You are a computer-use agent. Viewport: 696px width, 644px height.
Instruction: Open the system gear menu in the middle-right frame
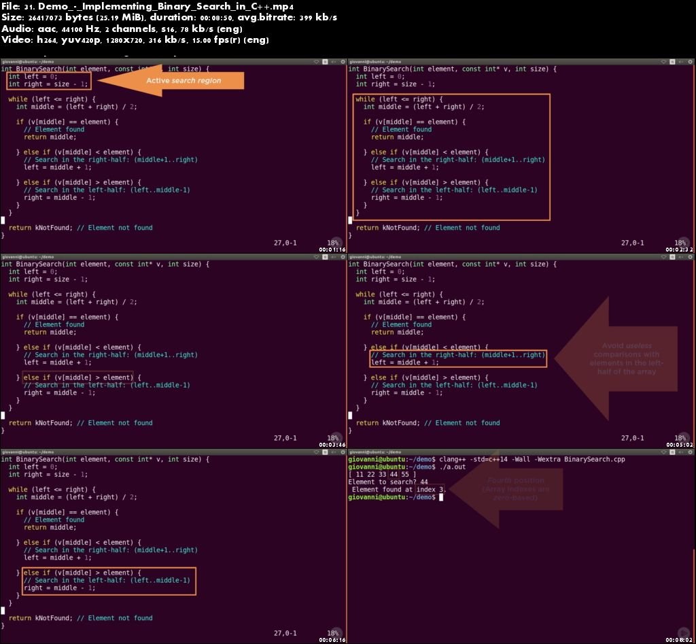tap(690, 256)
